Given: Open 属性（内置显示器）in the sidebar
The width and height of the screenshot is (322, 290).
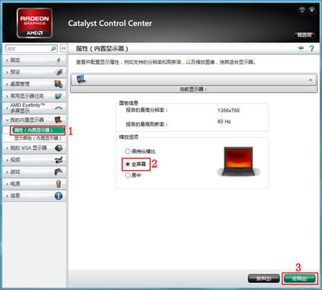Looking at the screenshot, I should click(38, 130).
